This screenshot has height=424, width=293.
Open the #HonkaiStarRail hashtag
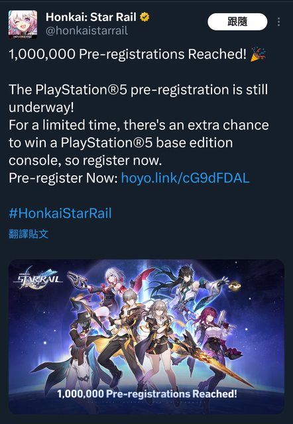[x=60, y=213]
